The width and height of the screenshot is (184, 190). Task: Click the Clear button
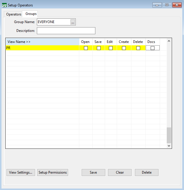pos(120,172)
